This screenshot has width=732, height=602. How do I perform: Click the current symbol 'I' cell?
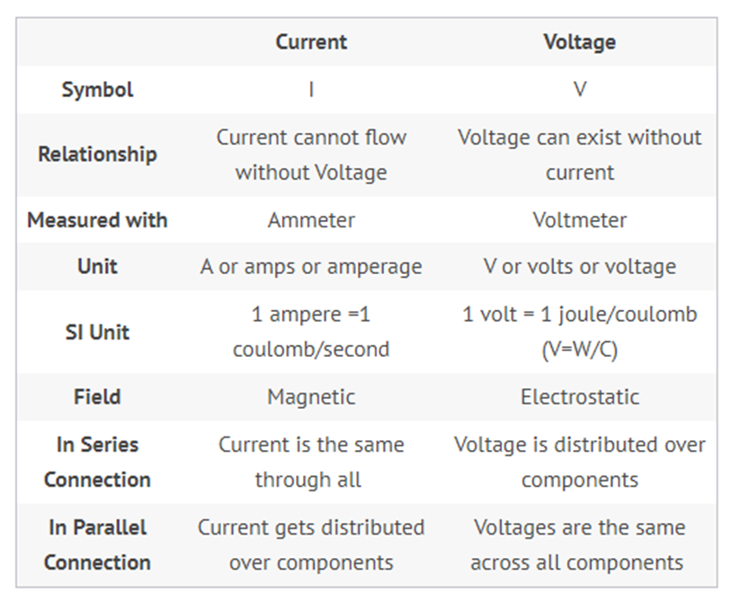tap(311, 90)
